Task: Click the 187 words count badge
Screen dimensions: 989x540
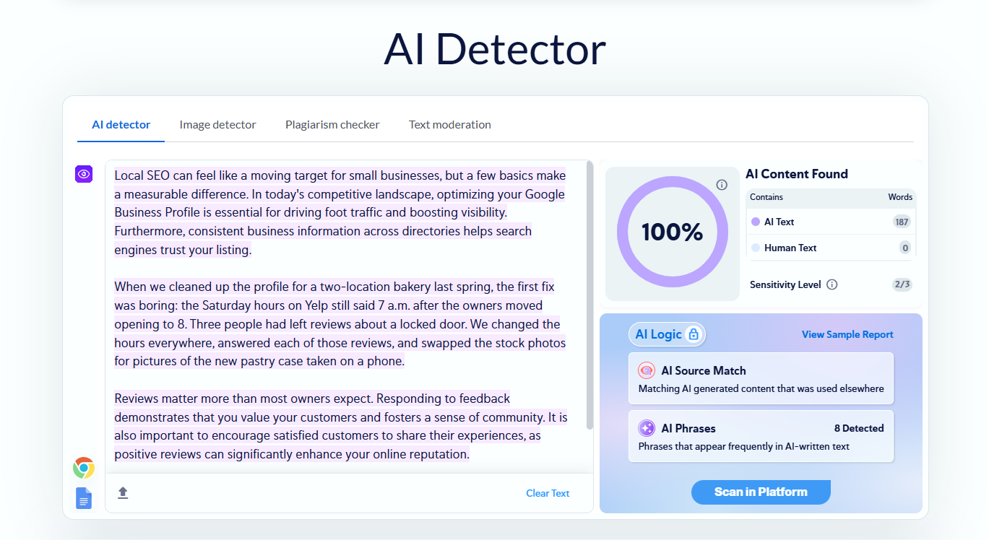Action: 902,222
